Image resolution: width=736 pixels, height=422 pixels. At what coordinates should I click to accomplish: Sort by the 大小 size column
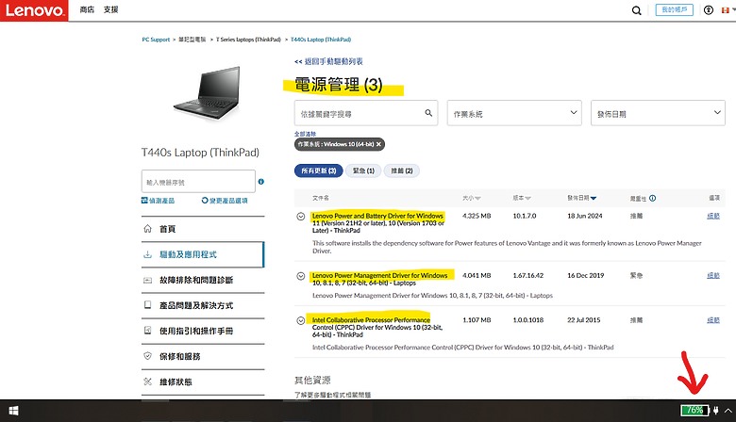click(x=471, y=198)
